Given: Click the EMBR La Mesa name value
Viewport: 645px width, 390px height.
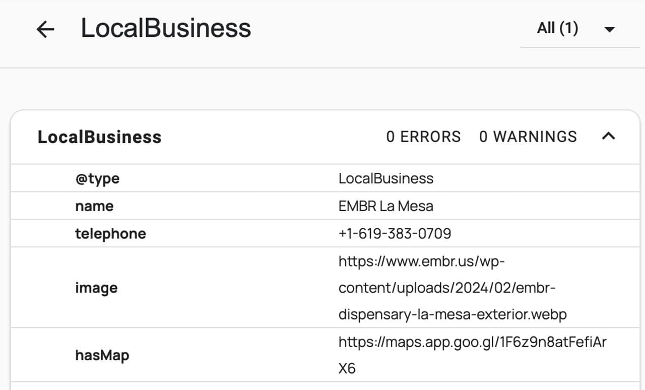Looking at the screenshot, I should tap(385, 206).
